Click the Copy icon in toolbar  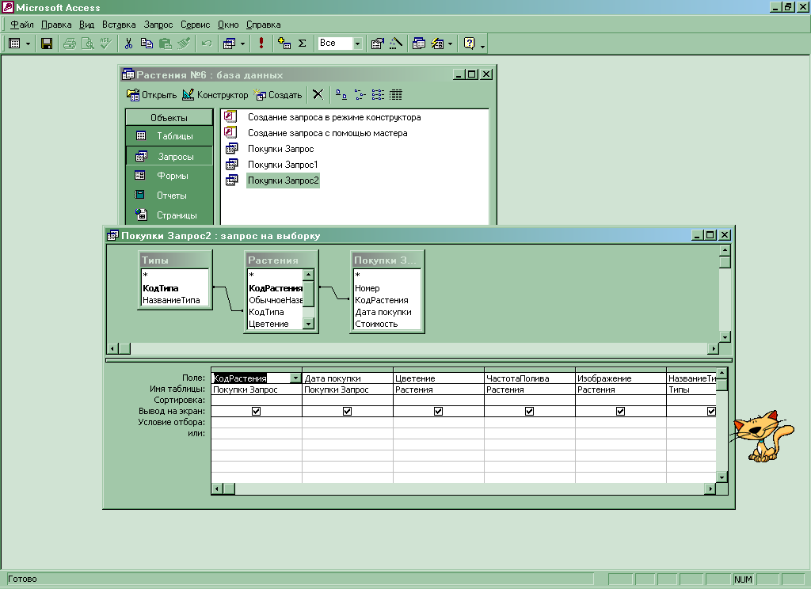pyautogui.click(x=147, y=44)
